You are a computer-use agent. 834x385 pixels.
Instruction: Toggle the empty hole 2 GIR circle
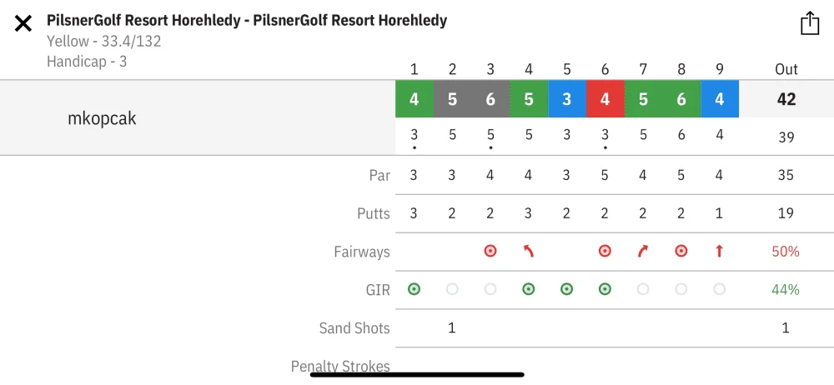(x=452, y=289)
